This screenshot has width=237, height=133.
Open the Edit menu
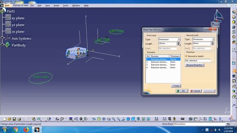tap(40, 6)
